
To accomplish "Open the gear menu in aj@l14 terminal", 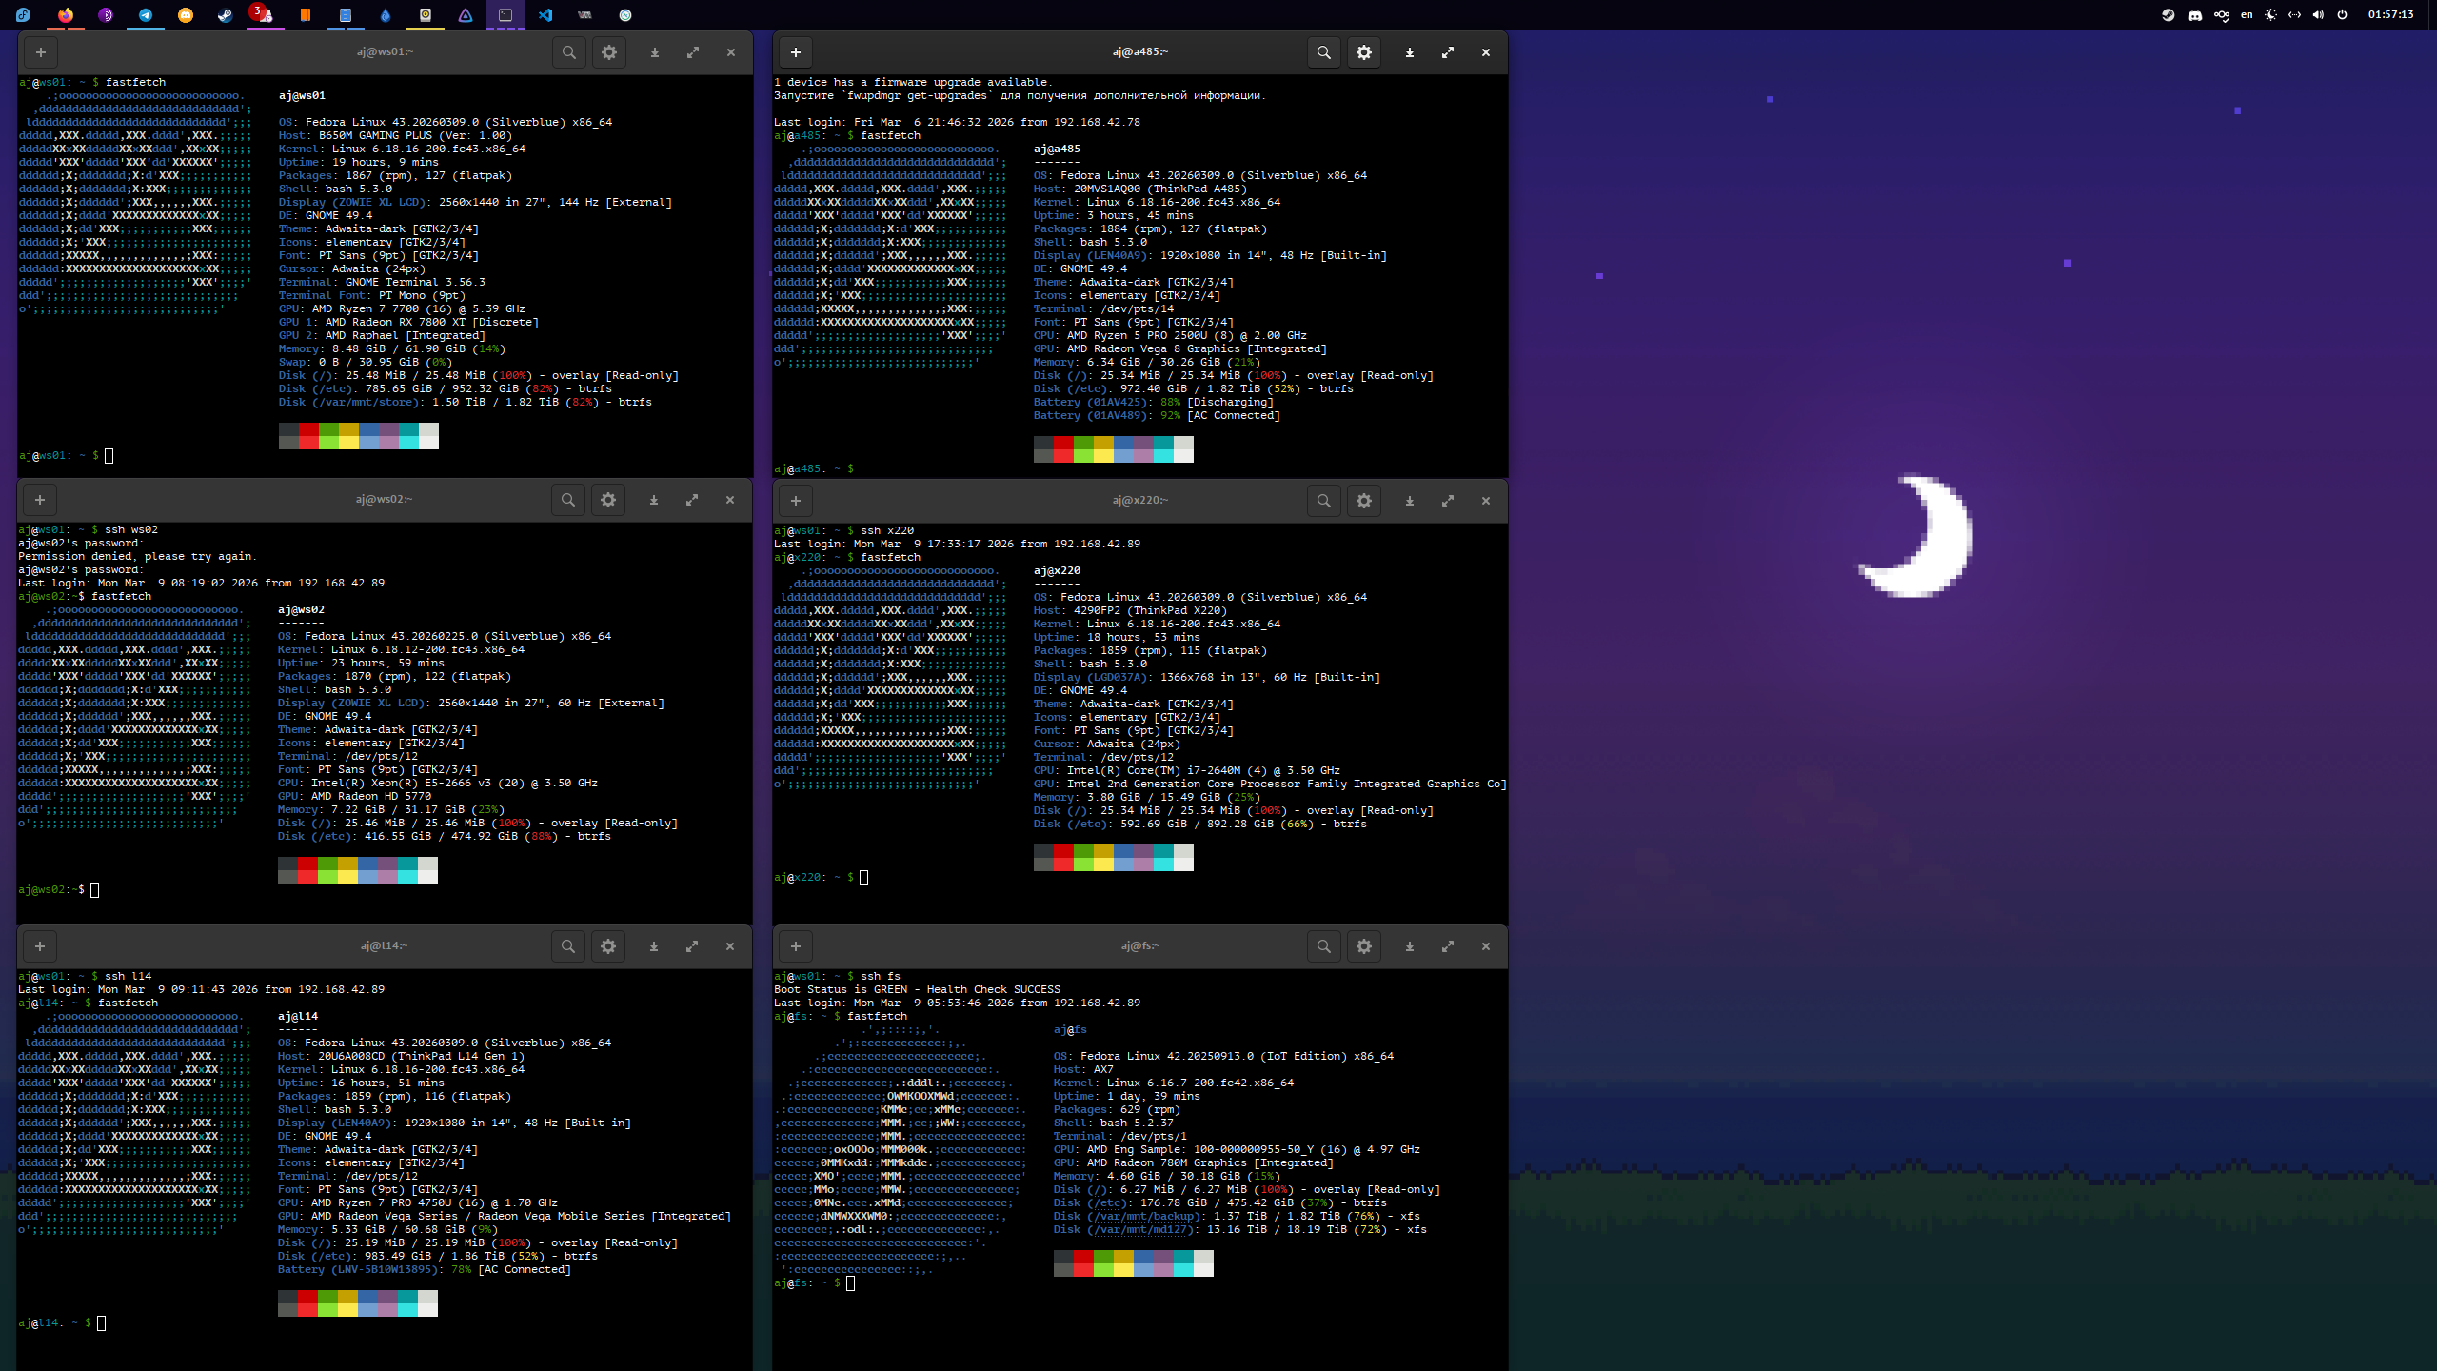I will 608,946.
